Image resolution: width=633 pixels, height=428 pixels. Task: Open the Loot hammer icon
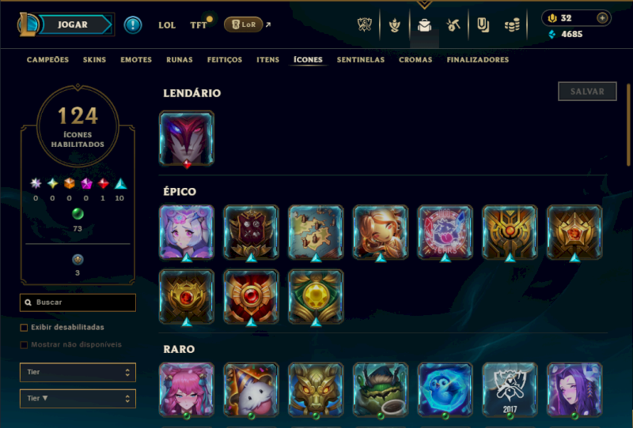click(x=453, y=25)
